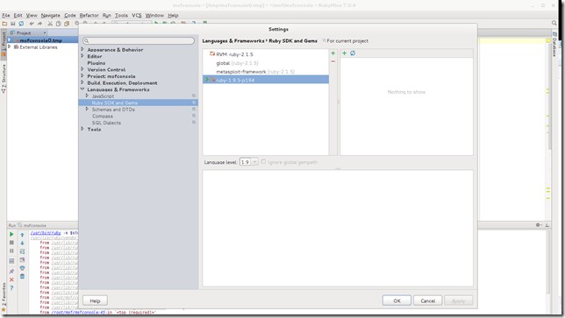Click the print icon in Run panel
The height and width of the screenshot is (318, 565).
tap(22, 268)
